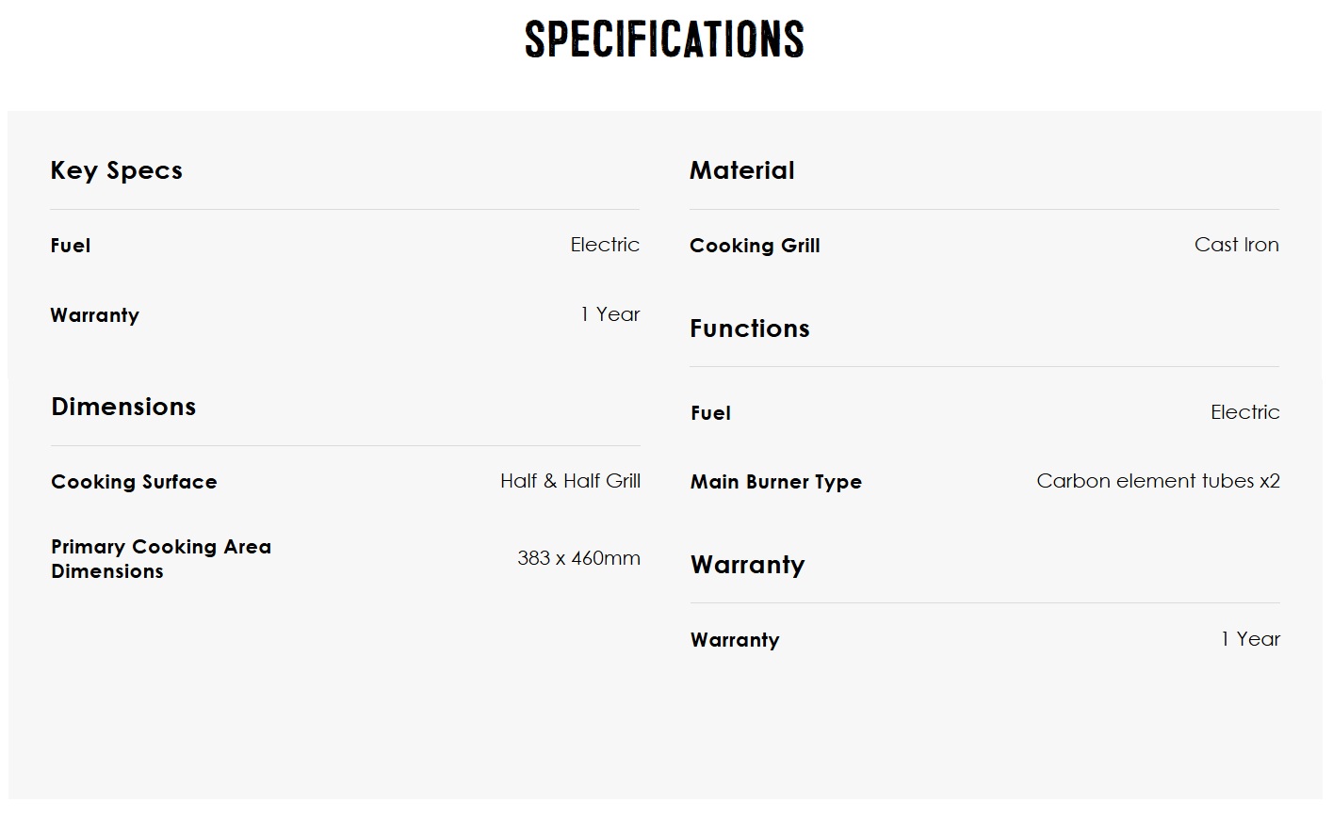Image resolution: width=1333 pixels, height=817 pixels.
Task: Select the 383 x 460mm value
Action: [578, 558]
